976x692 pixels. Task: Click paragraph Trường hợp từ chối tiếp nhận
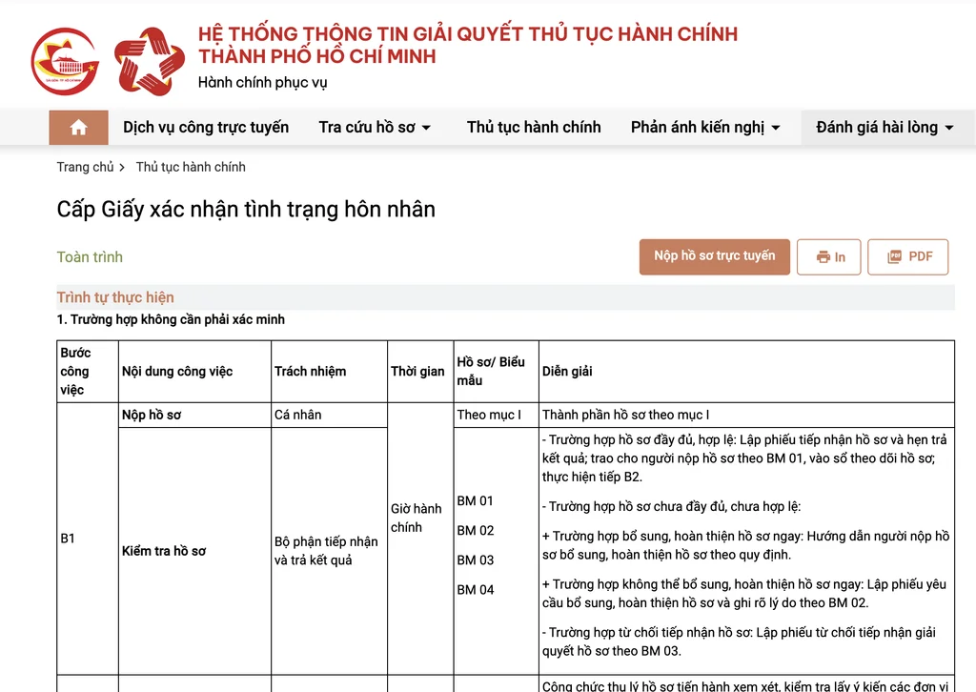click(739, 641)
